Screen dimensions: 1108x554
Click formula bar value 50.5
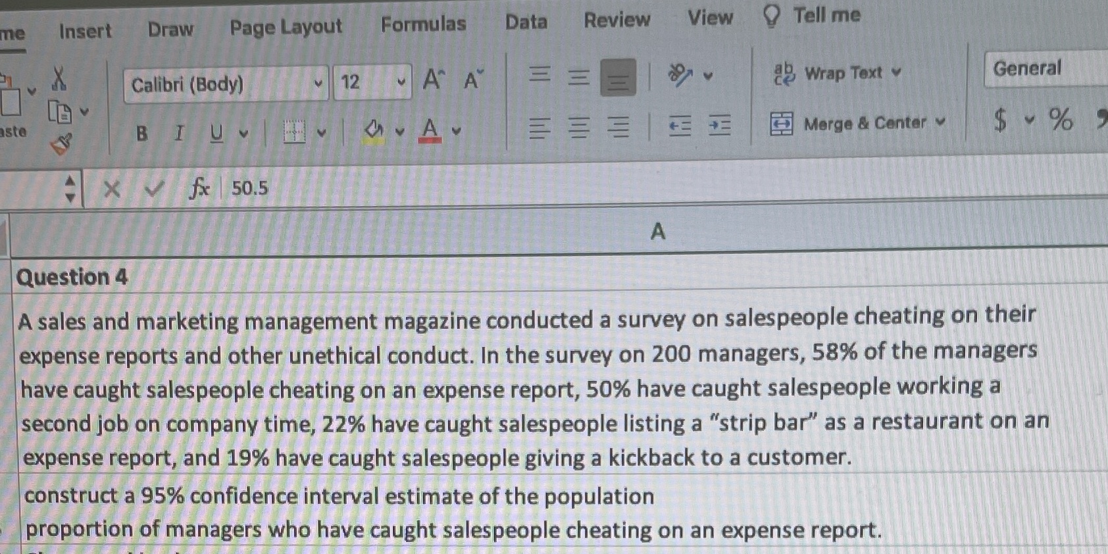250,188
